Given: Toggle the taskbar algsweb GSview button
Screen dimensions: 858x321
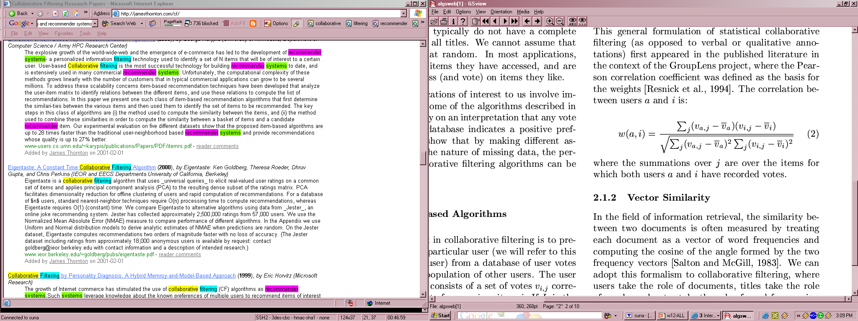Looking at the screenshot, I should (x=738, y=316).
